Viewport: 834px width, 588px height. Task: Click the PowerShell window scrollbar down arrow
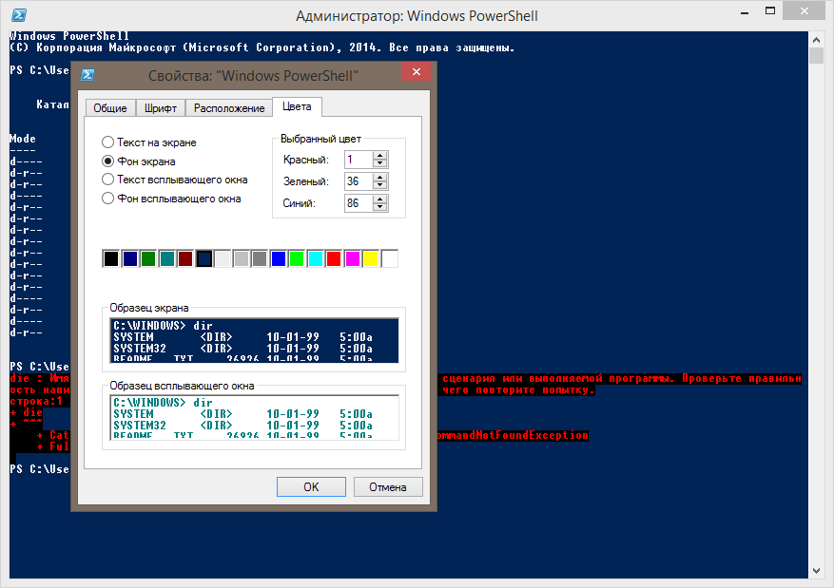[x=817, y=571]
